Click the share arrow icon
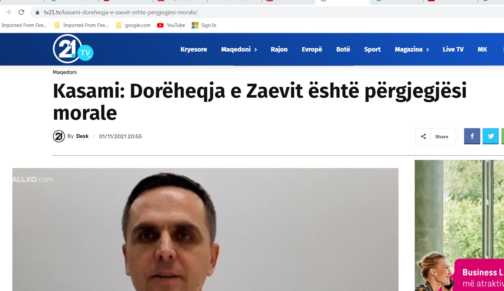This screenshot has width=504, height=291. pyautogui.click(x=423, y=137)
